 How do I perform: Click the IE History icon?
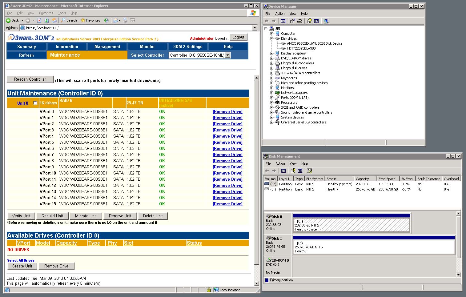(106, 20)
